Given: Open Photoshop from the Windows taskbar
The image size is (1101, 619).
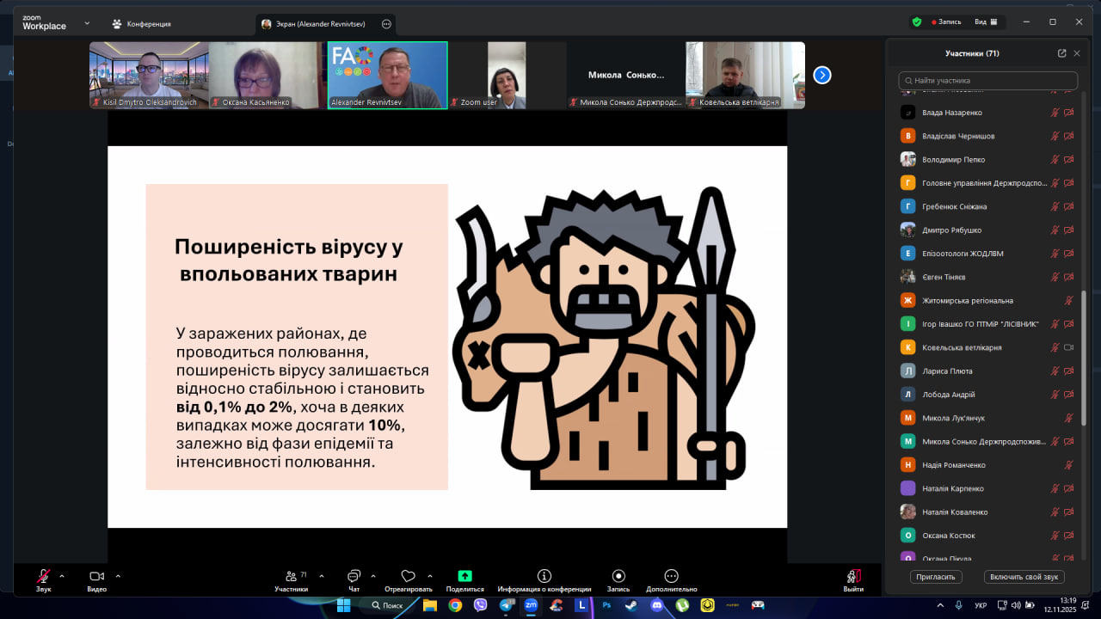Looking at the screenshot, I should 606,605.
